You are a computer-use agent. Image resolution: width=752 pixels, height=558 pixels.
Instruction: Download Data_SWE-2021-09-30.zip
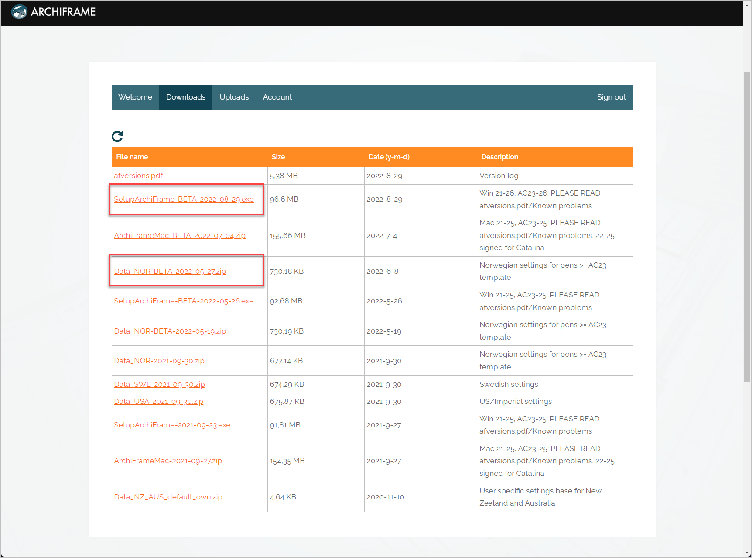[x=159, y=384]
